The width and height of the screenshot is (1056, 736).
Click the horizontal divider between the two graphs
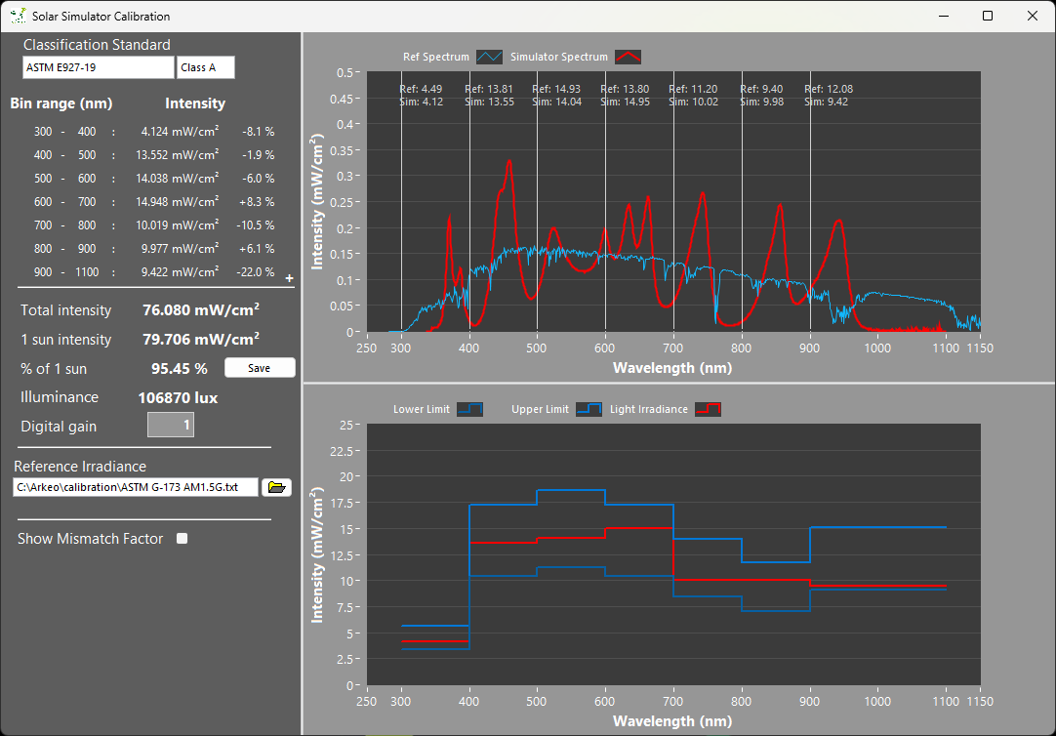678,383
